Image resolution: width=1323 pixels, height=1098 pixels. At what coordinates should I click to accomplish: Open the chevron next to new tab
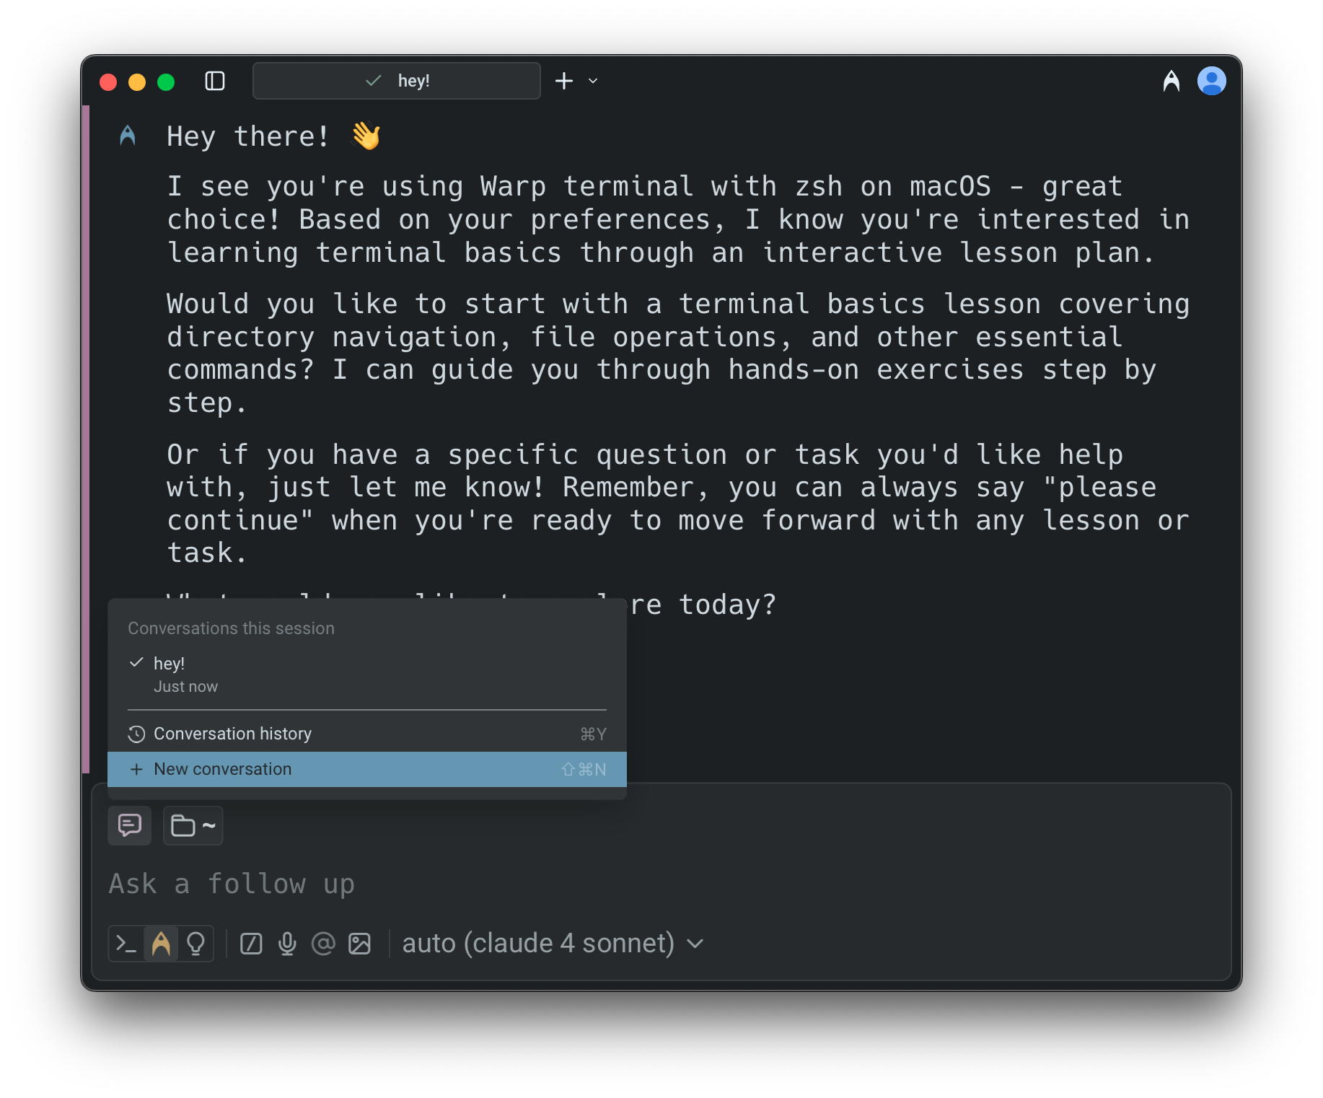593,81
